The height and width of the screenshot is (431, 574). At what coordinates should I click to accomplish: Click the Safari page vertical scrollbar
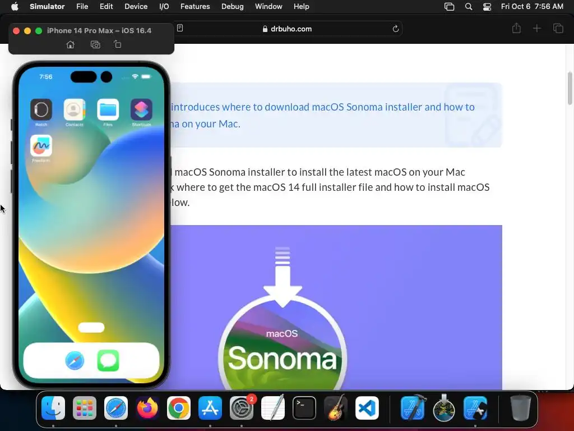coord(570,88)
